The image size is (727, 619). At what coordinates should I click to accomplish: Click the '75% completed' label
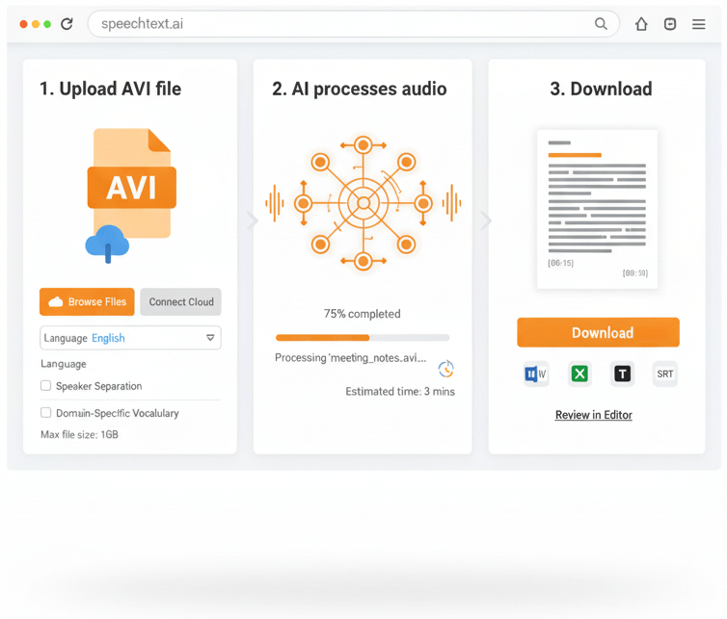tap(363, 314)
